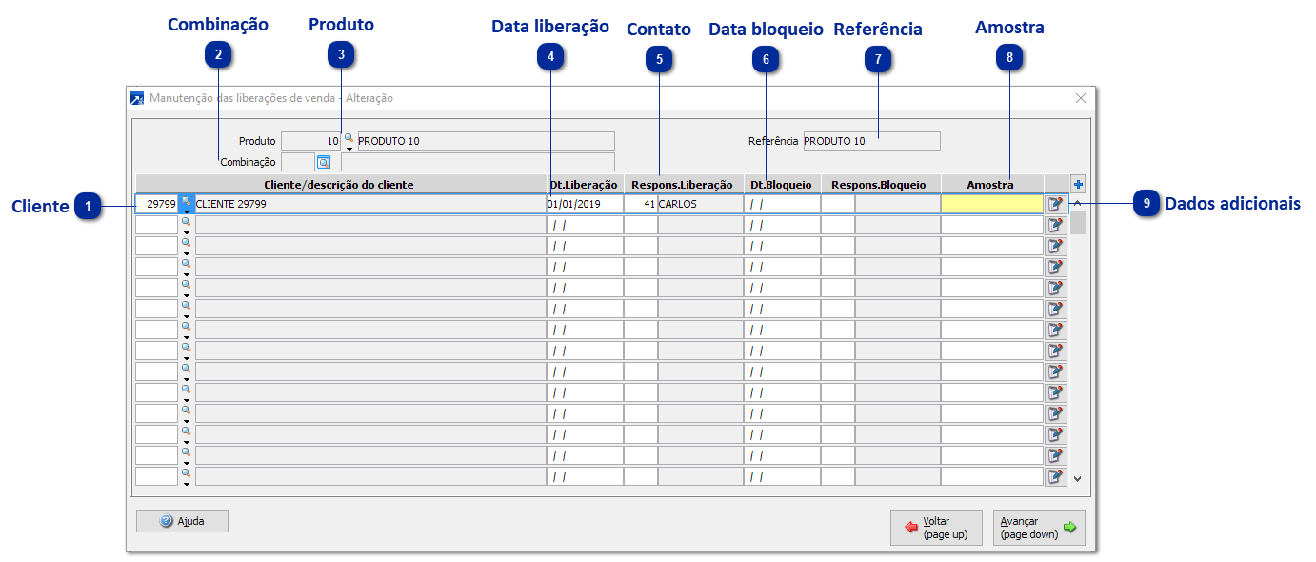The height and width of the screenshot is (562, 1316).
Task: Open the Combinação search icon
Action: coord(323,162)
